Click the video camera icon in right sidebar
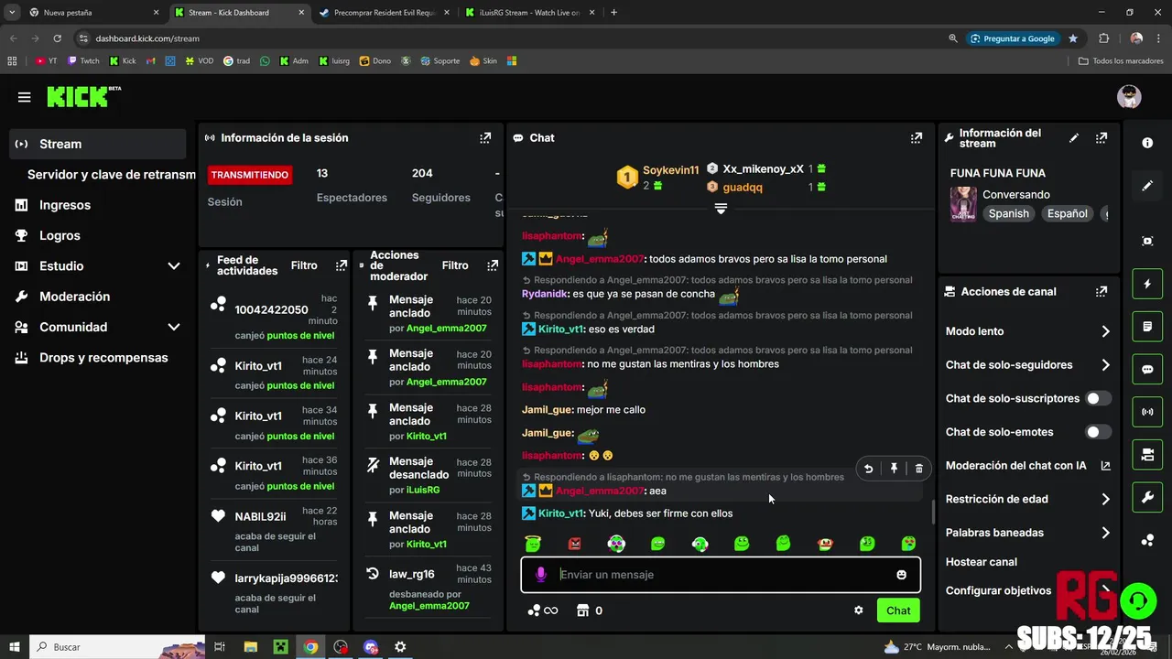Screen dimensions: 1172x659 [x=1147, y=455]
